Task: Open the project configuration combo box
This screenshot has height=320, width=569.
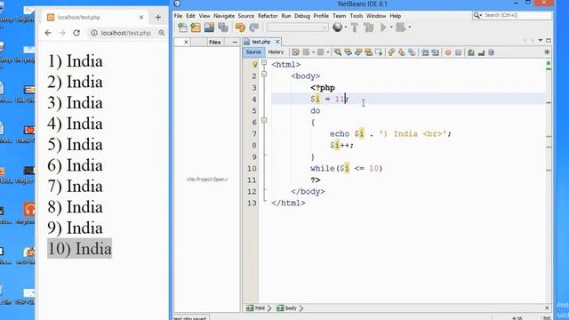Action: pos(298,28)
